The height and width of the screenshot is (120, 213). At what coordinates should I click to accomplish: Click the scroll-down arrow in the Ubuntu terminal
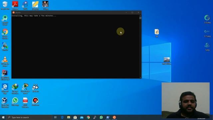[x=140, y=77]
